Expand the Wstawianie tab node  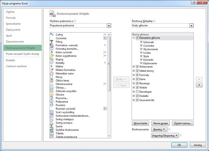[x=134, y=66]
